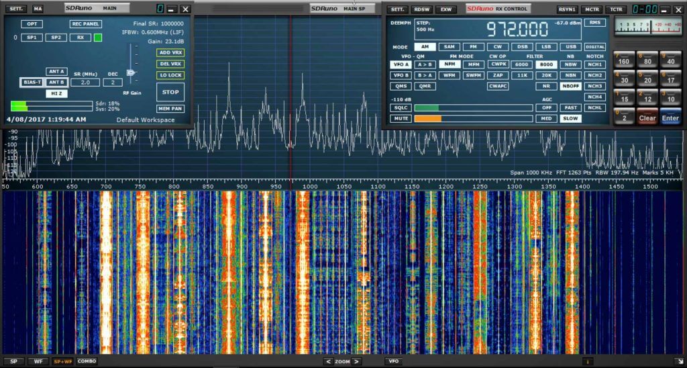The width and height of the screenshot is (687, 368).
Task: Switch display to WF waterfall view
Action: click(x=38, y=361)
